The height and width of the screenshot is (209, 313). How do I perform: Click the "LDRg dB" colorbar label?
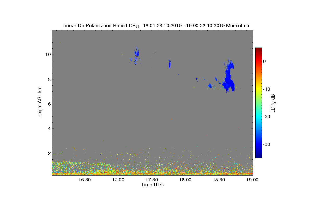pos(273,103)
